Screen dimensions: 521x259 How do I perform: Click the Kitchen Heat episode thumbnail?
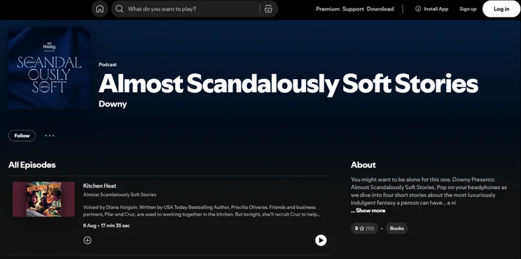[x=43, y=199]
